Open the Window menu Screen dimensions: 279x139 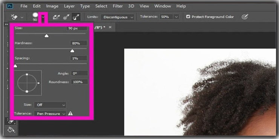click(162, 6)
